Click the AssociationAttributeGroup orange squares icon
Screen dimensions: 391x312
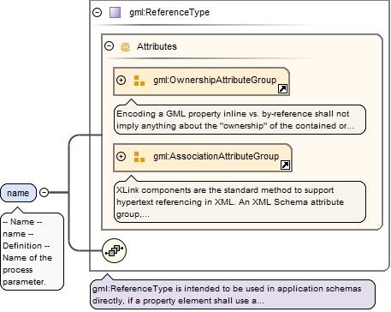tap(139, 157)
